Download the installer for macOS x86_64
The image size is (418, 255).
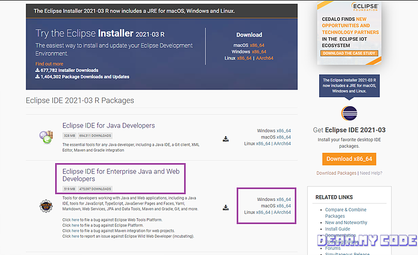(x=257, y=45)
